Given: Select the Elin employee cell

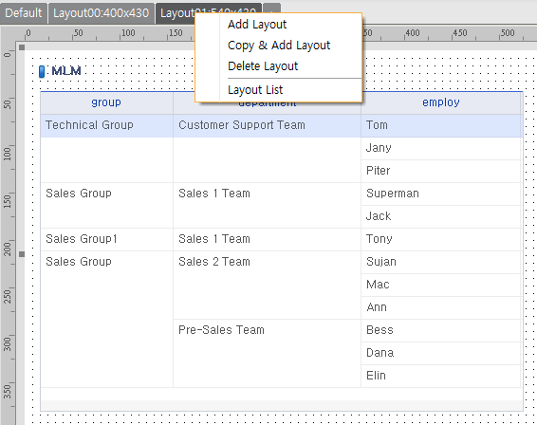Looking at the screenshot, I should (441, 376).
